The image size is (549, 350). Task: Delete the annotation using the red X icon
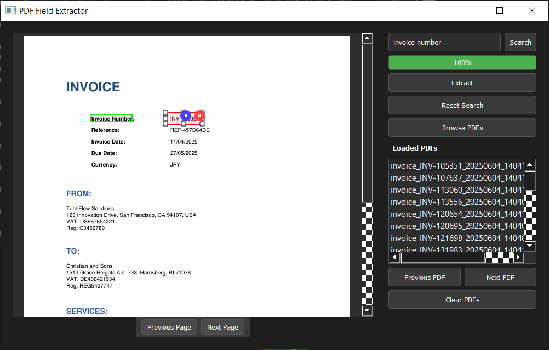[x=198, y=116]
